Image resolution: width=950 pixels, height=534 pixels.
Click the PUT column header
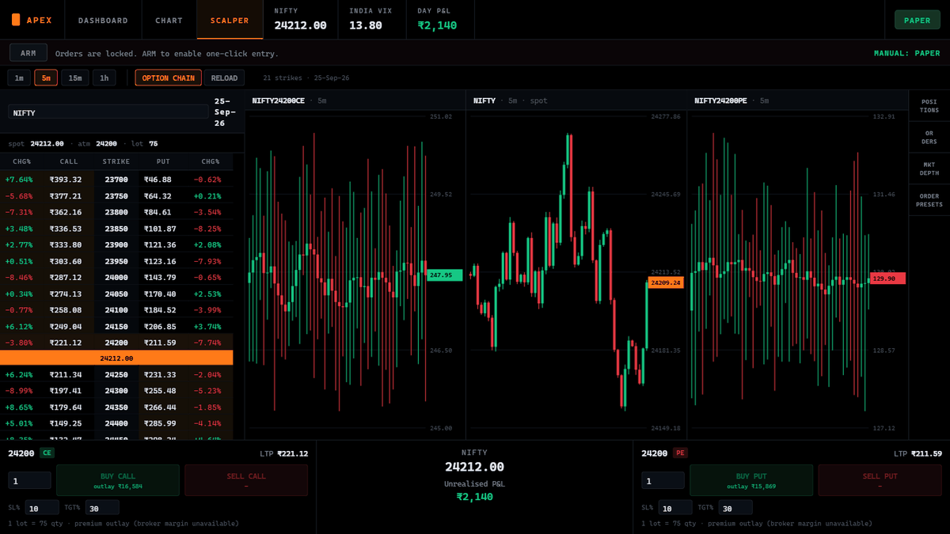point(163,161)
